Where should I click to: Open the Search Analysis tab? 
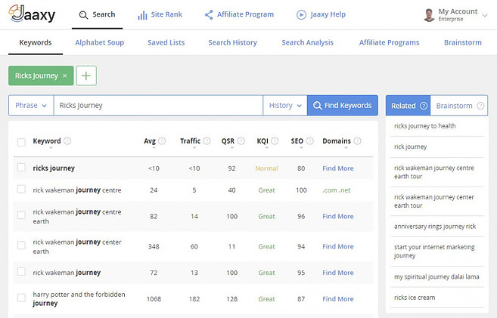(x=307, y=42)
